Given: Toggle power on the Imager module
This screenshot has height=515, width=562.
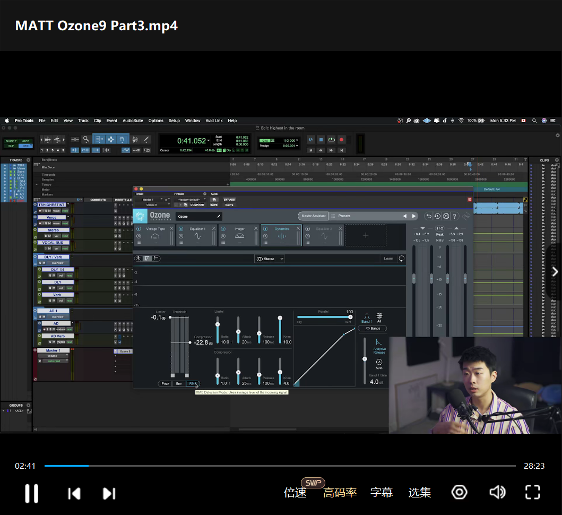Looking at the screenshot, I should click(223, 229).
